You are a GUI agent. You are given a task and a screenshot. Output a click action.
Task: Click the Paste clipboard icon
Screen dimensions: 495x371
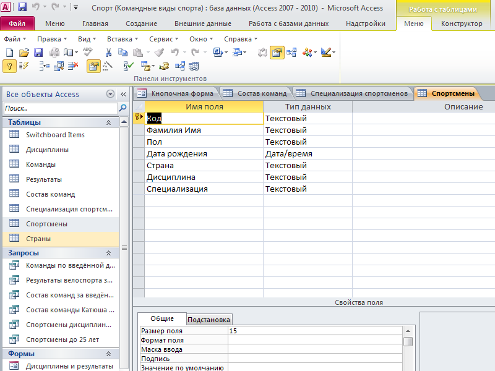(x=137, y=53)
